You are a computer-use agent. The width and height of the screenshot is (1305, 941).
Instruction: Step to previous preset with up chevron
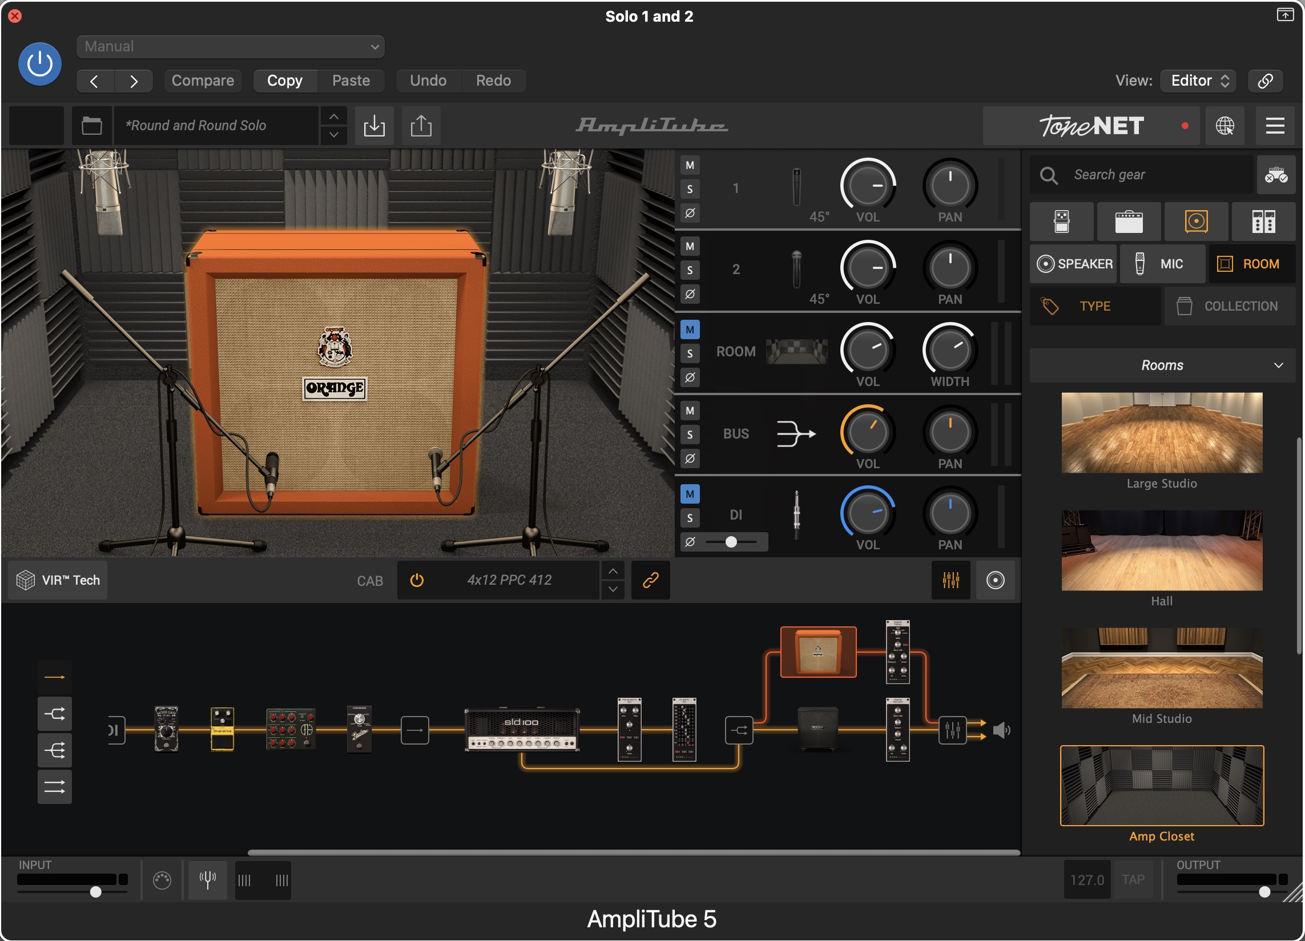(x=334, y=116)
